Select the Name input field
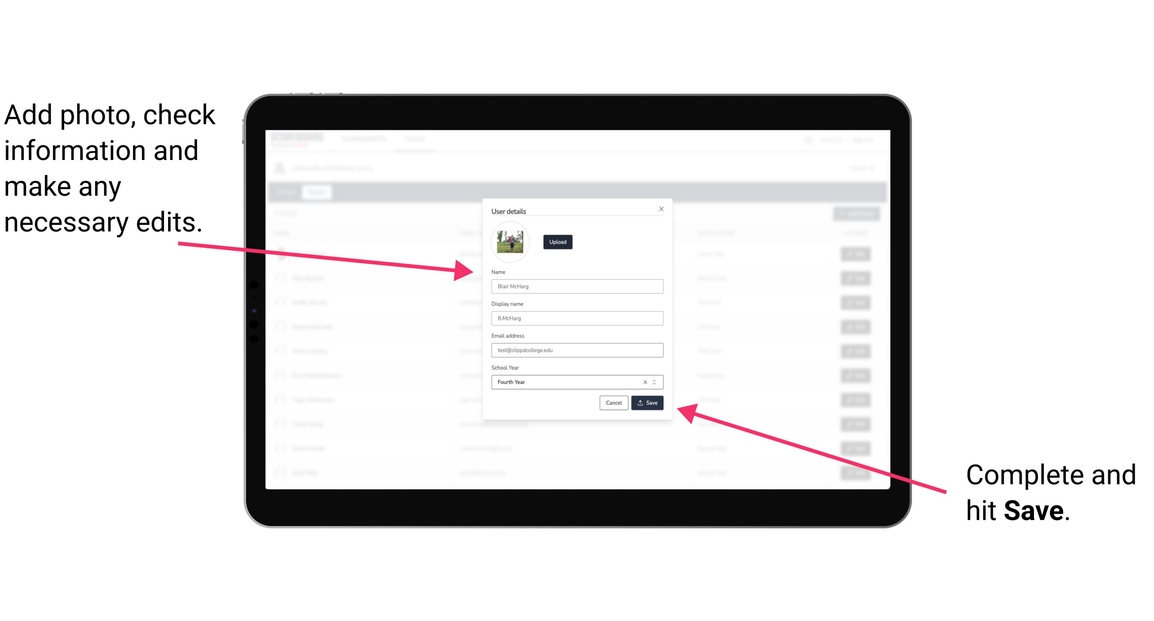 [576, 286]
